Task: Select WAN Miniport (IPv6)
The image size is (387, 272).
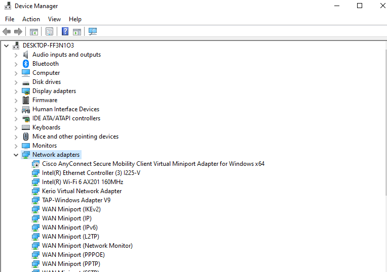Action: (70, 228)
